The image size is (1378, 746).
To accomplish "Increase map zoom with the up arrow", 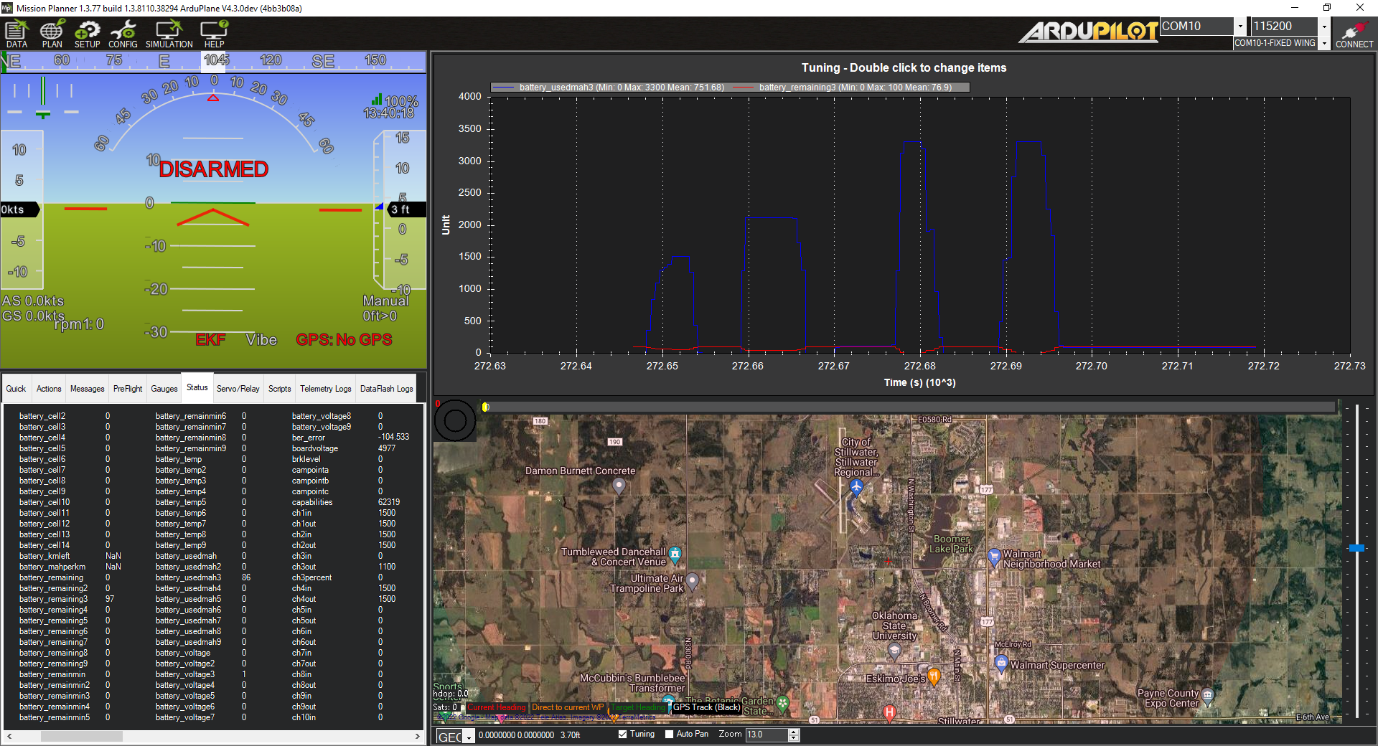I will point(793,732).
